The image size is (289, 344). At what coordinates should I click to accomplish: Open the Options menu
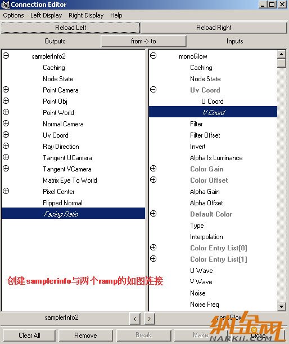13,15
